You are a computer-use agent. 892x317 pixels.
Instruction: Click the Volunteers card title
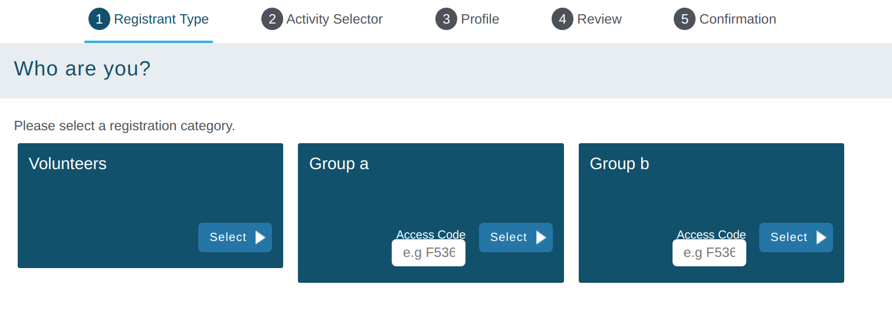coord(68,164)
